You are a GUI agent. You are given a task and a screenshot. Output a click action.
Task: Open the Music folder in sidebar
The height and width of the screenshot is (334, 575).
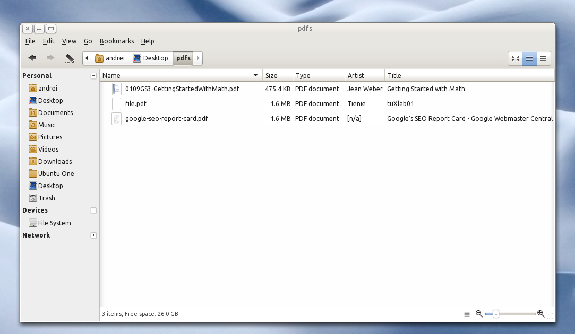[x=46, y=125]
